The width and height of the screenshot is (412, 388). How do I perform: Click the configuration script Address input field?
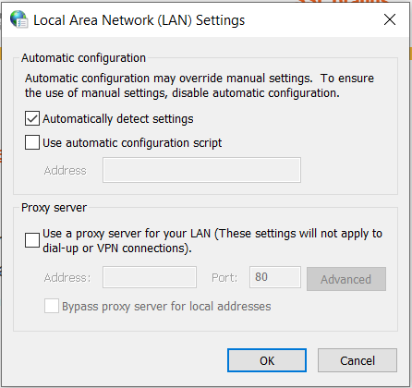(201, 170)
